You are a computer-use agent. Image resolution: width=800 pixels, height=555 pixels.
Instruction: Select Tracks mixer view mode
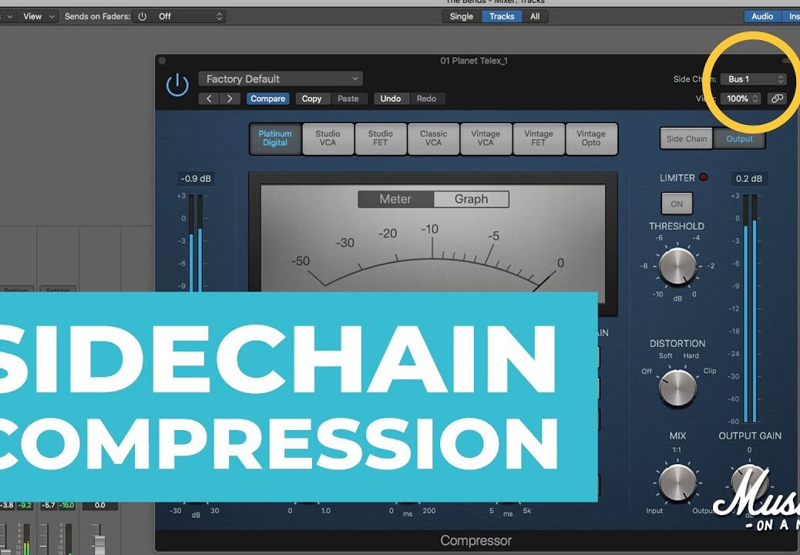[x=502, y=16]
